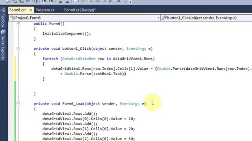252x141 pixels.
Task: Switch to Form6.cs [Design]* tab
Action: tap(80, 10)
